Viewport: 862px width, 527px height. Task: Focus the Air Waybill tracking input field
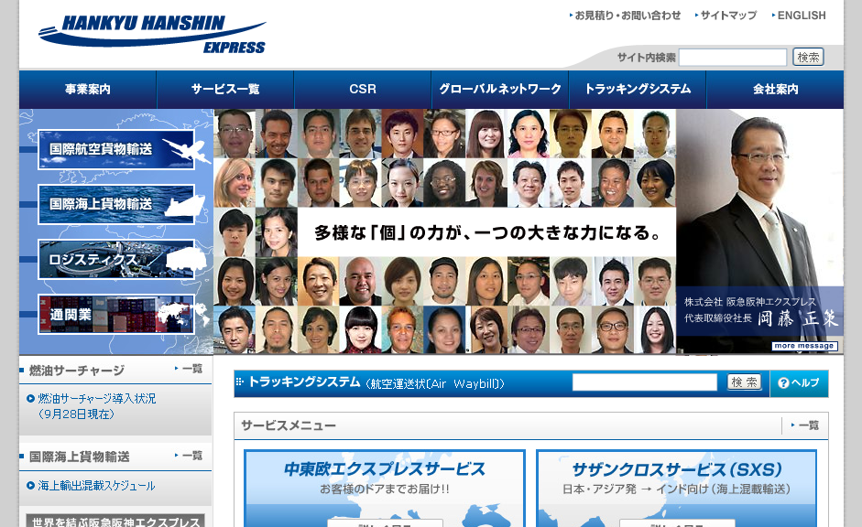(644, 382)
